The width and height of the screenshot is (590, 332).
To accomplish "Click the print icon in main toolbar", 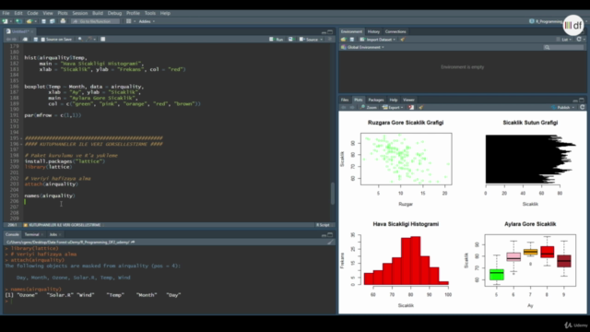I will 63,21.
